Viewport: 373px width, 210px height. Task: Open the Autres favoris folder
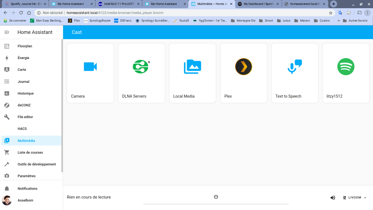355,21
